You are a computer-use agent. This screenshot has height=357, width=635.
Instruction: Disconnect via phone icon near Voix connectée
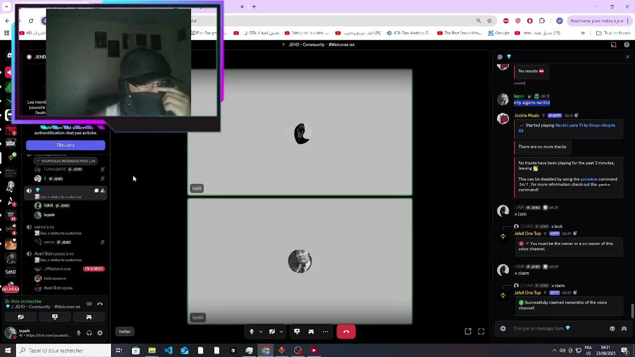click(100, 304)
